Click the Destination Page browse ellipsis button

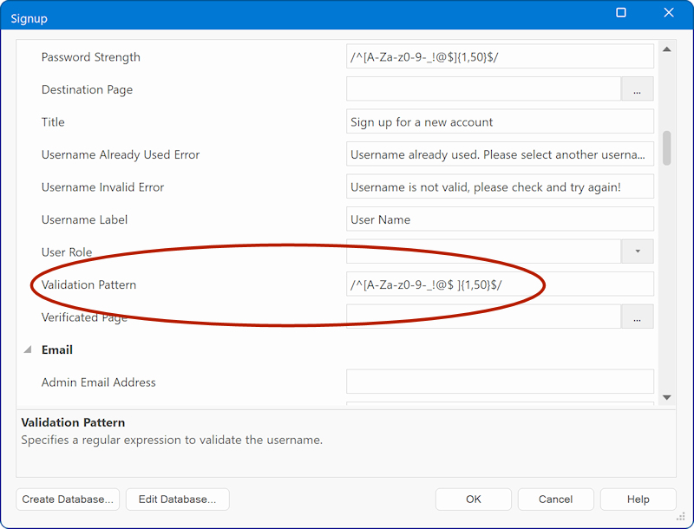point(637,89)
